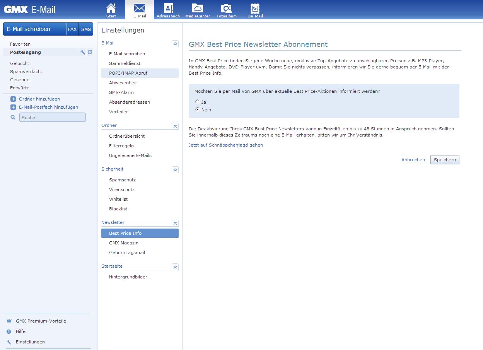The width and height of the screenshot is (483, 350).
Task: Click the wrench icon beside Posteingang
Action: click(x=83, y=52)
